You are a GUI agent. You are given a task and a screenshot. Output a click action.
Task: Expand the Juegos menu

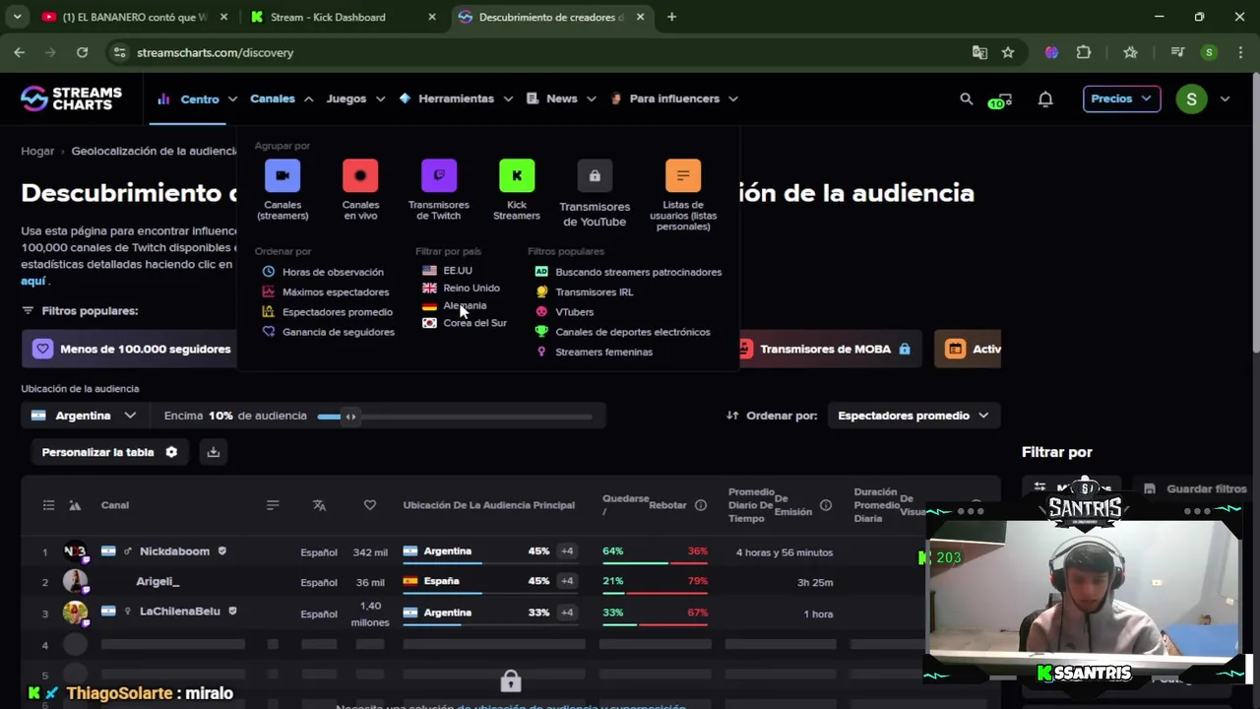coord(354,98)
